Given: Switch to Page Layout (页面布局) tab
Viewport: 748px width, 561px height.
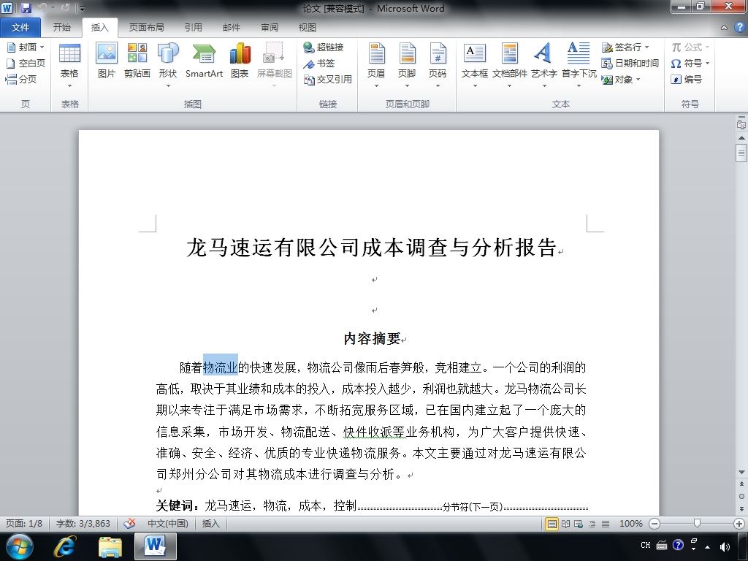Looking at the screenshot, I should (146, 27).
